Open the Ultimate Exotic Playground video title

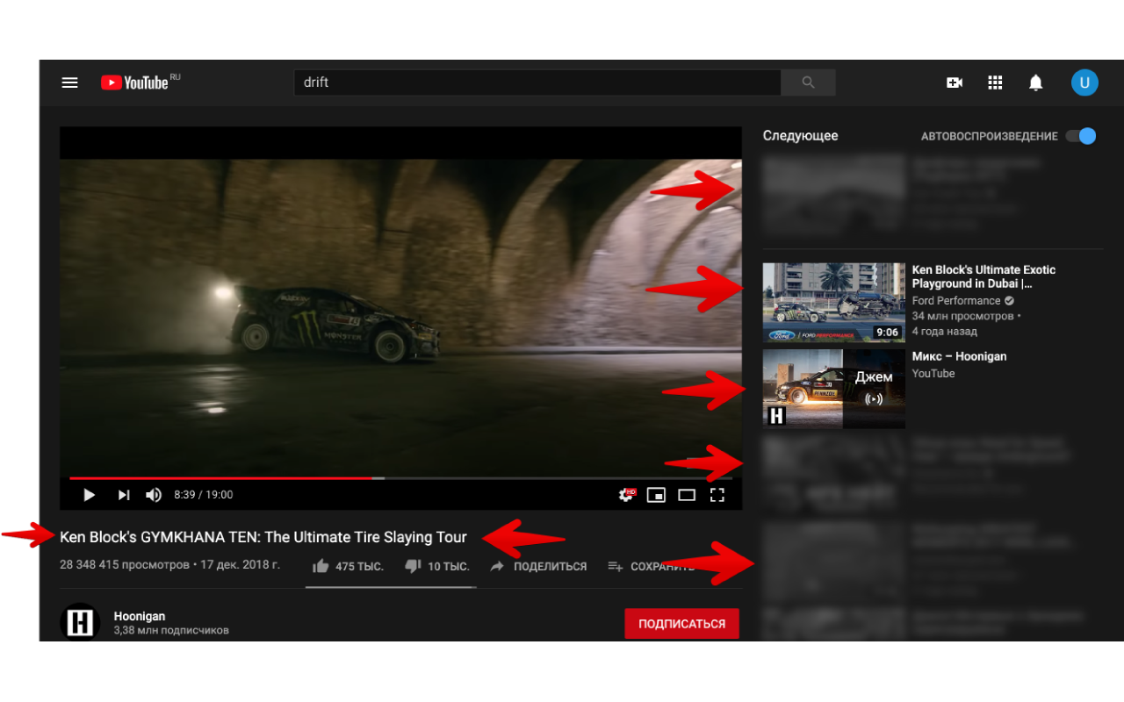click(983, 276)
